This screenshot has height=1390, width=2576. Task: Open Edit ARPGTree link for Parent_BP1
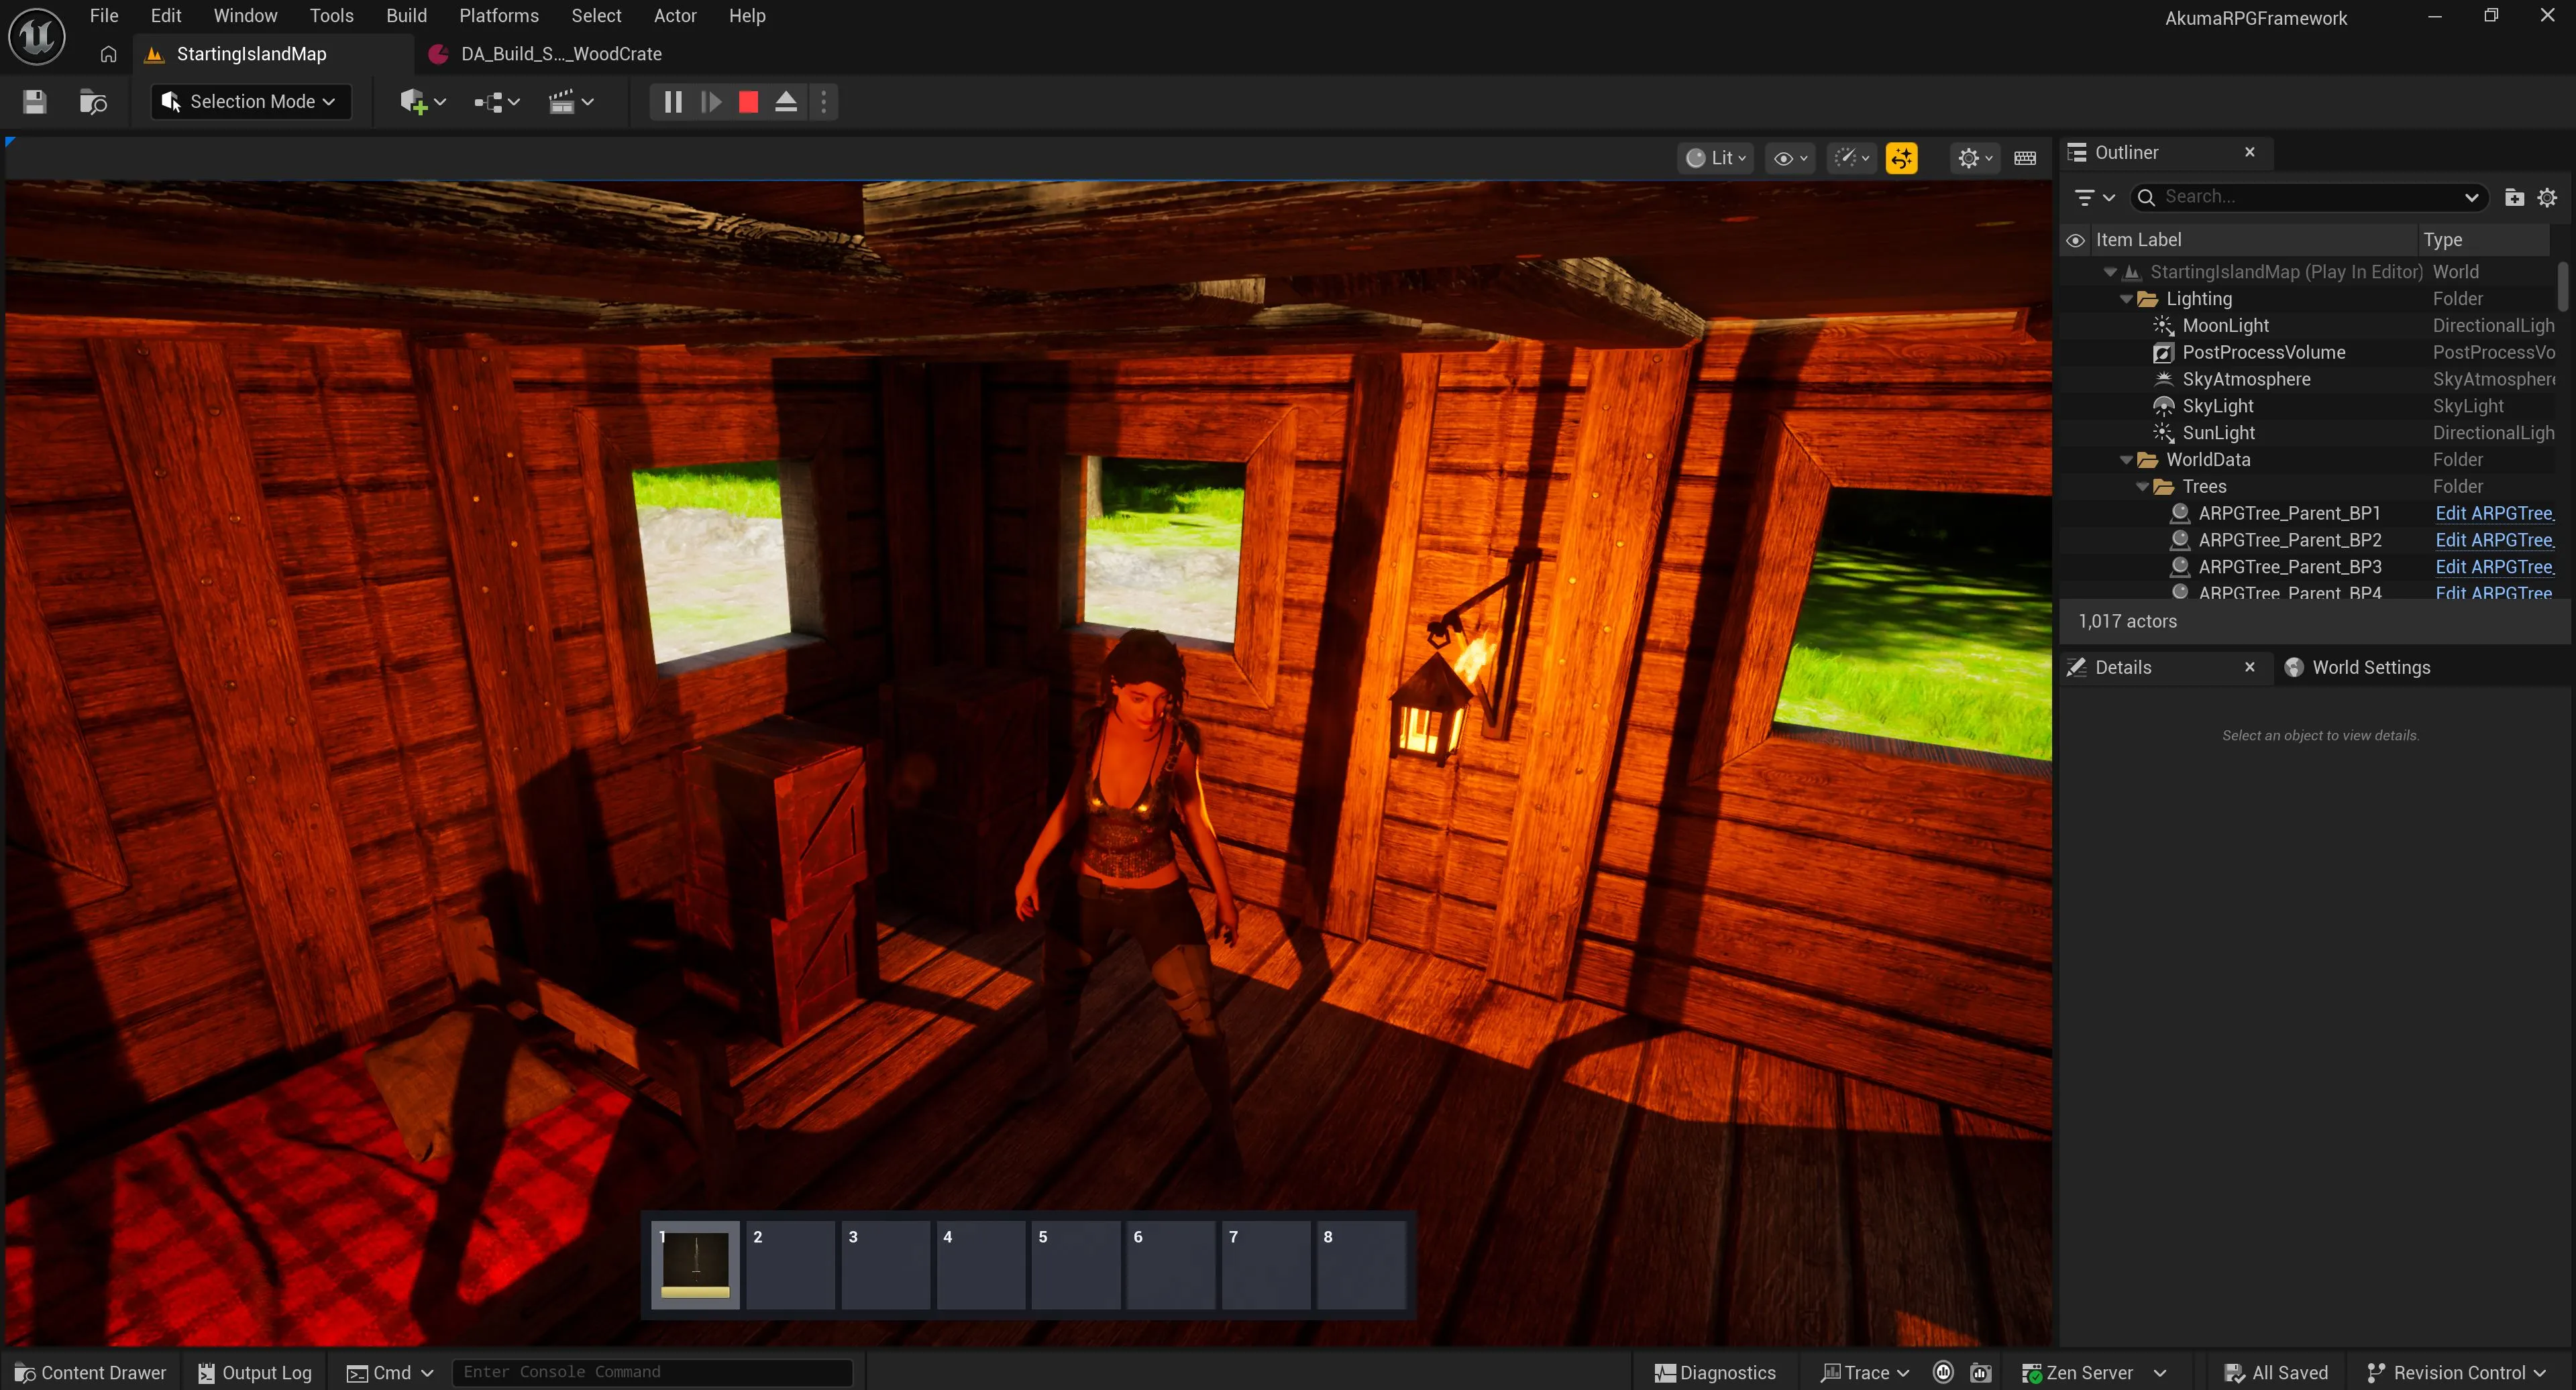point(2494,514)
